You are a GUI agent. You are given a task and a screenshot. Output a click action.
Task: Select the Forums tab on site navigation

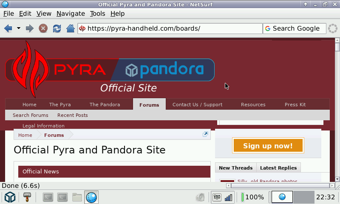149,105
